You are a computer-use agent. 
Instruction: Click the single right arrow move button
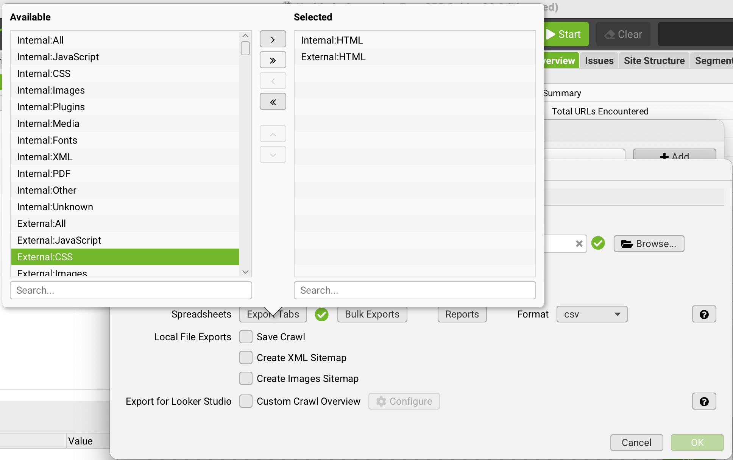click(x=273, y=39)
